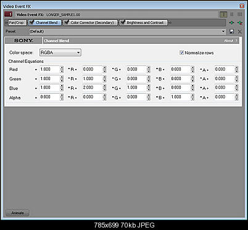Click the LONGER_SAMPLE1.00 event name text

coord(64,15)
